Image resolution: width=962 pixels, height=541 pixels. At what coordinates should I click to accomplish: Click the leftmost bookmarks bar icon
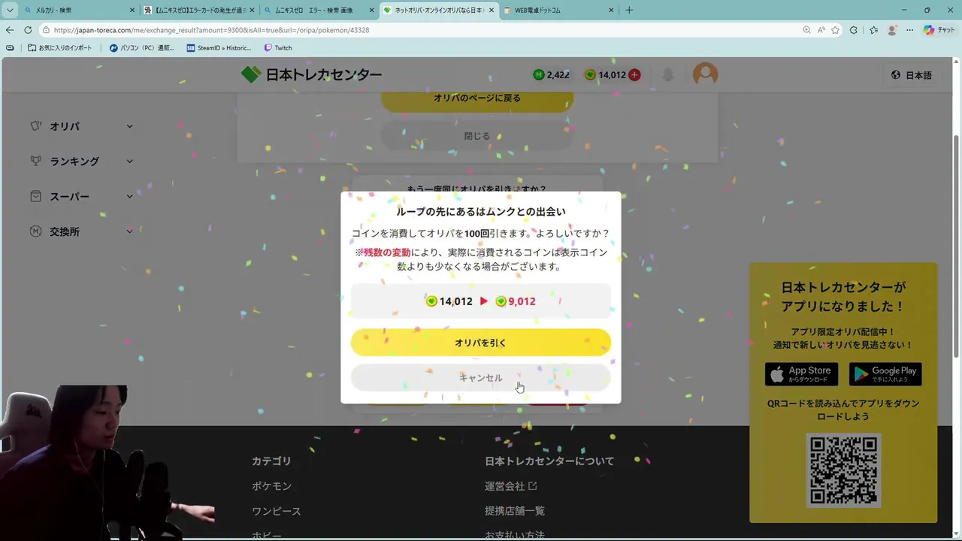tap(10, 47)
